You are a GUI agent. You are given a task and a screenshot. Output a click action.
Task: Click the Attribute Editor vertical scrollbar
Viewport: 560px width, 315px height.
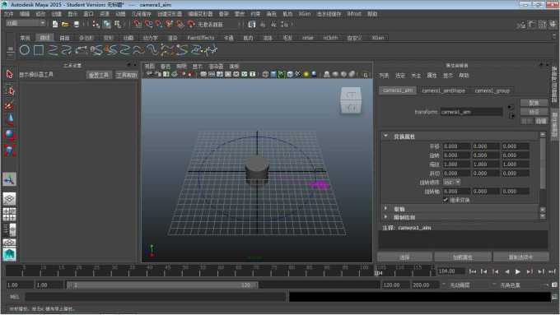(x=543, y=162)
